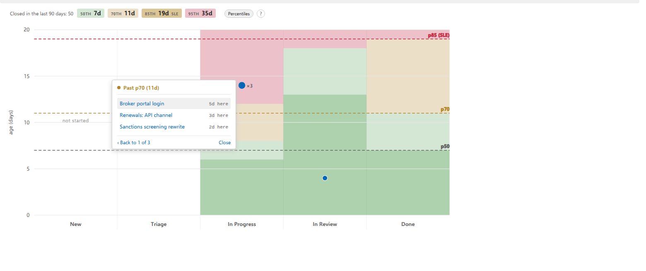This screenshot has height=271, width=646.
Task: Select the 95th percentile 35d chip
Action: pyautogui.click(x=200, y=13)
